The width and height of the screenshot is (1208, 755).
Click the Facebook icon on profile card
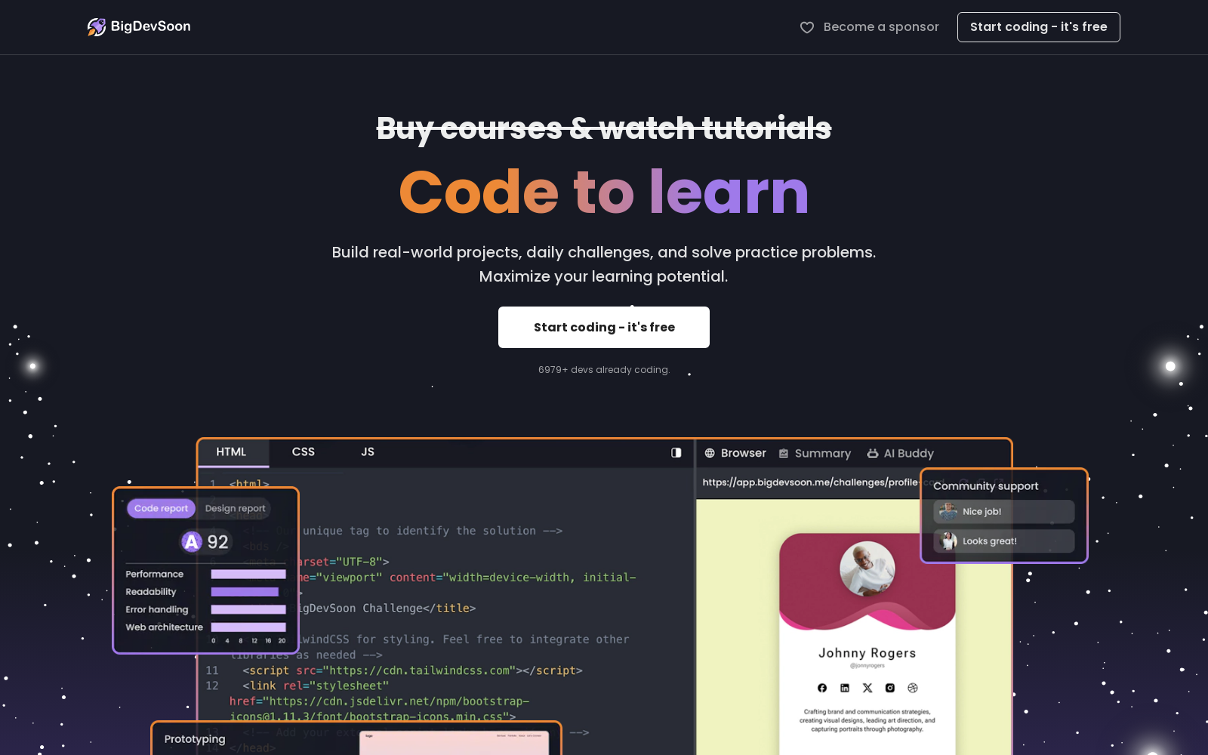(x=822, y=688)
